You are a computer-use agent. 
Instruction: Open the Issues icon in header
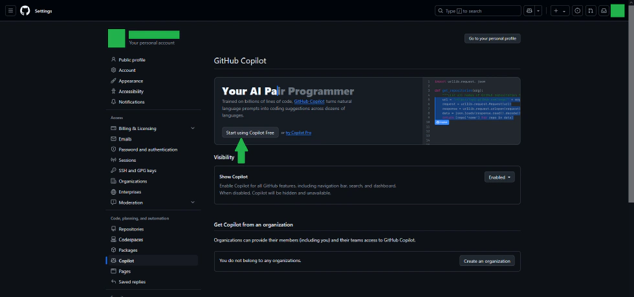point(578,11)
